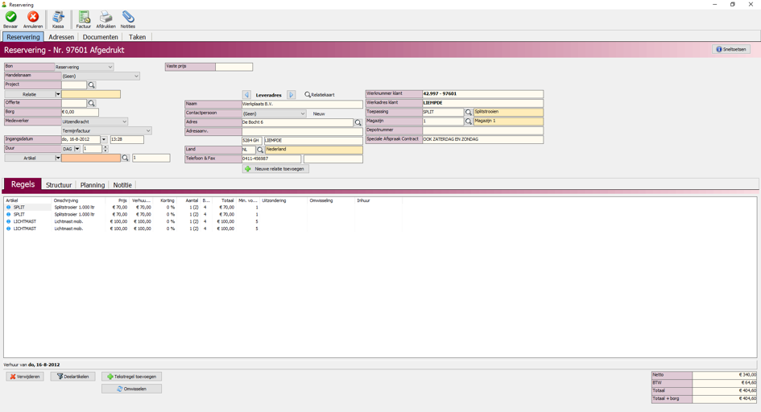Image resolution: width=761 pixels, height=412 pixels.
Task: Open Notities paperclip icon
Action: click(x=128, y=17)
